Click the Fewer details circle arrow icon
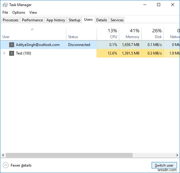Viewport: 180px width, 173px height. pyautogui.click(x=6, y=165)
